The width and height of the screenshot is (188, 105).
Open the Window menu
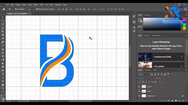[58, 5]
